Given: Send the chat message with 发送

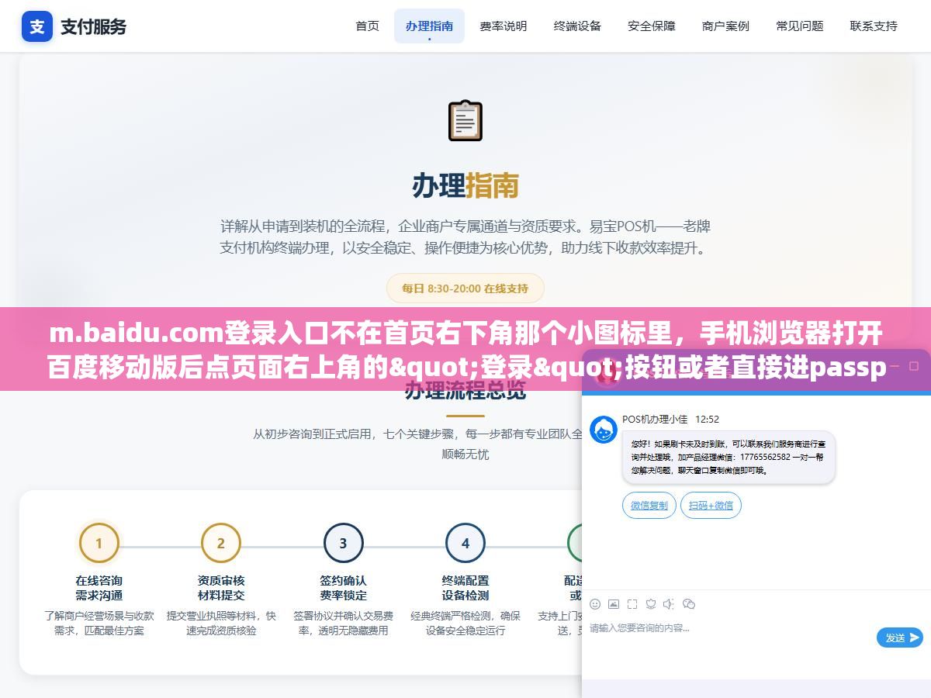Looking at the screenshot, I should 900,638.
